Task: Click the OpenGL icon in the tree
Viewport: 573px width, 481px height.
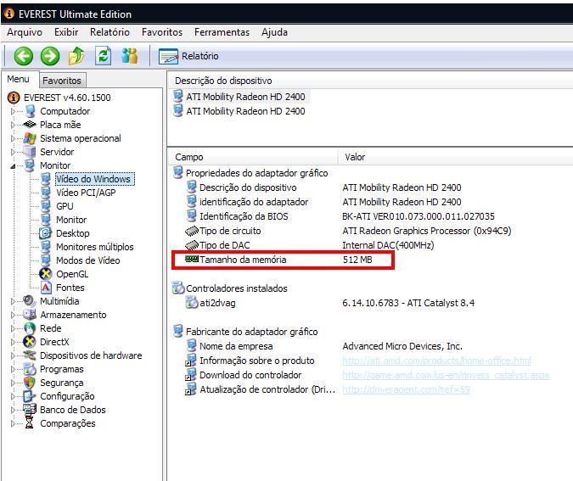Action: tap(45, 273)
